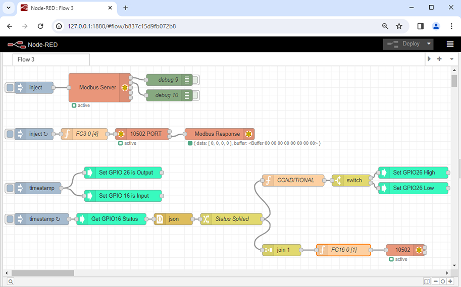
Task: Click the add new flow plus icon
Action: (x=439, y=59)
